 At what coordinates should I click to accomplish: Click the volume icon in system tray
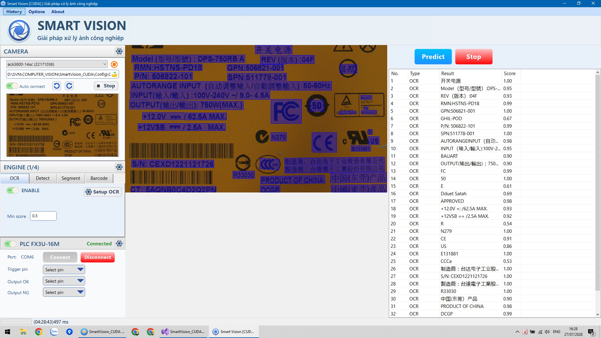(547, 332)
